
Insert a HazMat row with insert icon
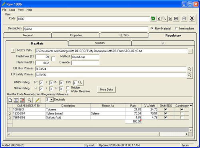16,100
